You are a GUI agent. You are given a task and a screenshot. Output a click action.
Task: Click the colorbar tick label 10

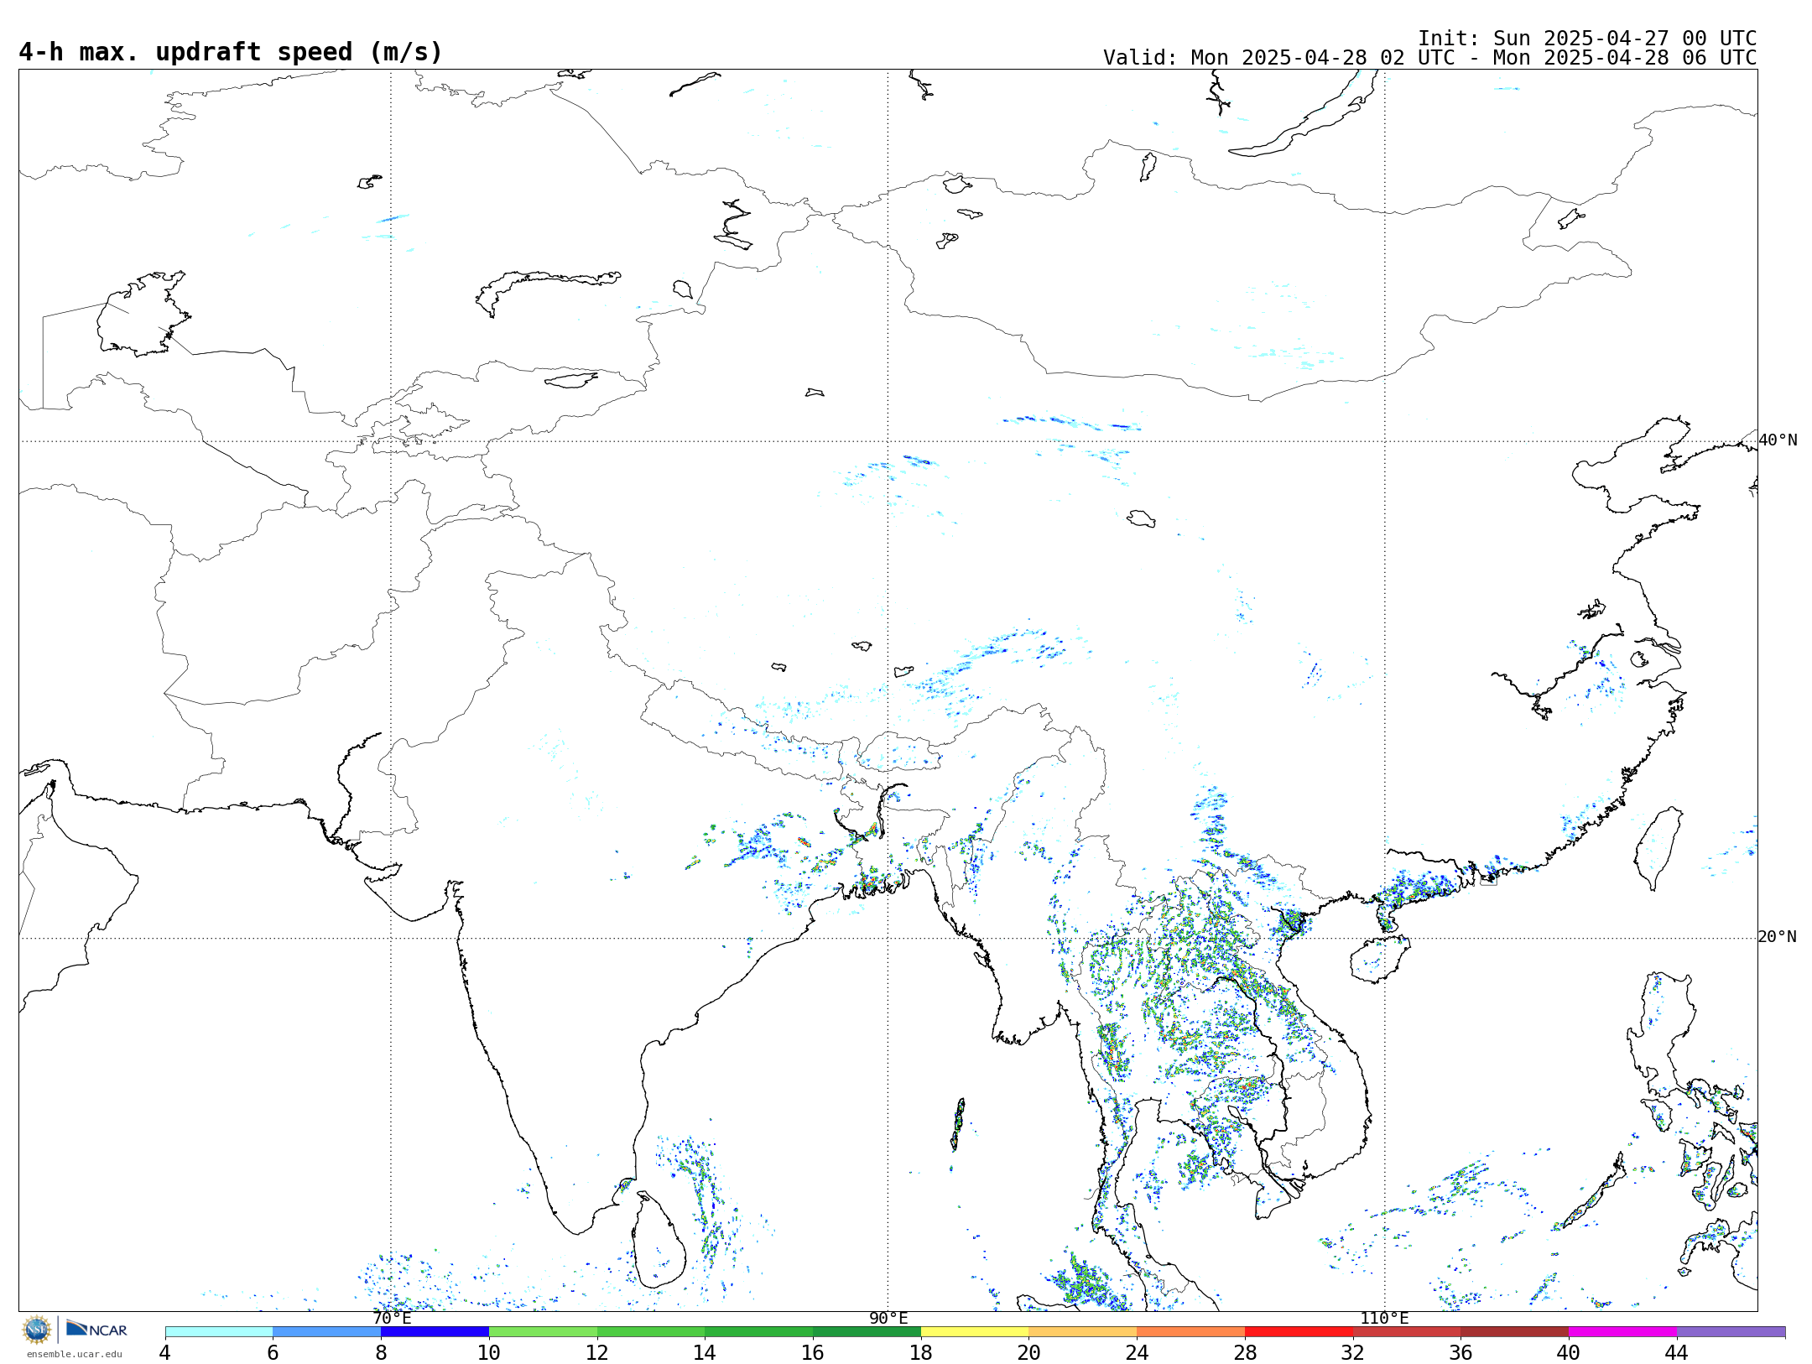(x=489, y=1352)
